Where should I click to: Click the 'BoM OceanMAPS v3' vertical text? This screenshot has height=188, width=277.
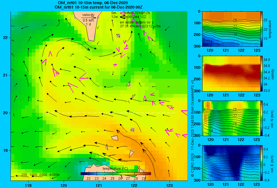[193, 95]
